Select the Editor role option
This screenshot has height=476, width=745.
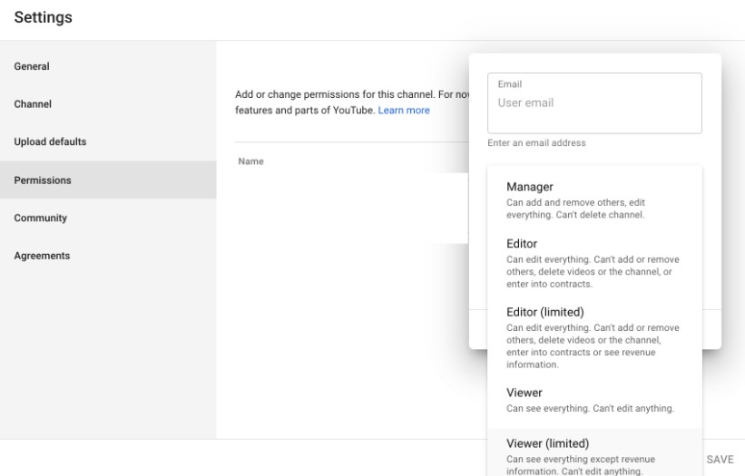594,263
